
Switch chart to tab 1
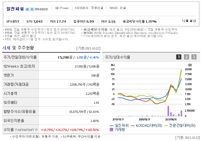[179, 57]
